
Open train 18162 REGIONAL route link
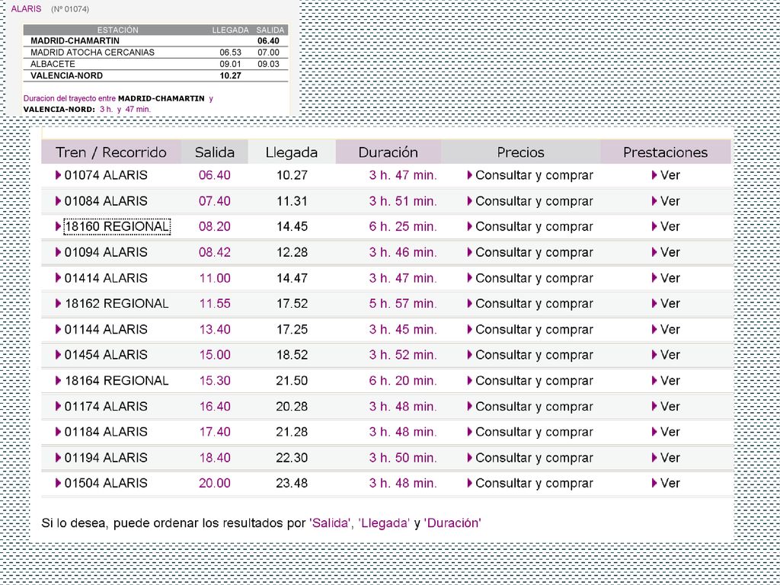[117, 303]
